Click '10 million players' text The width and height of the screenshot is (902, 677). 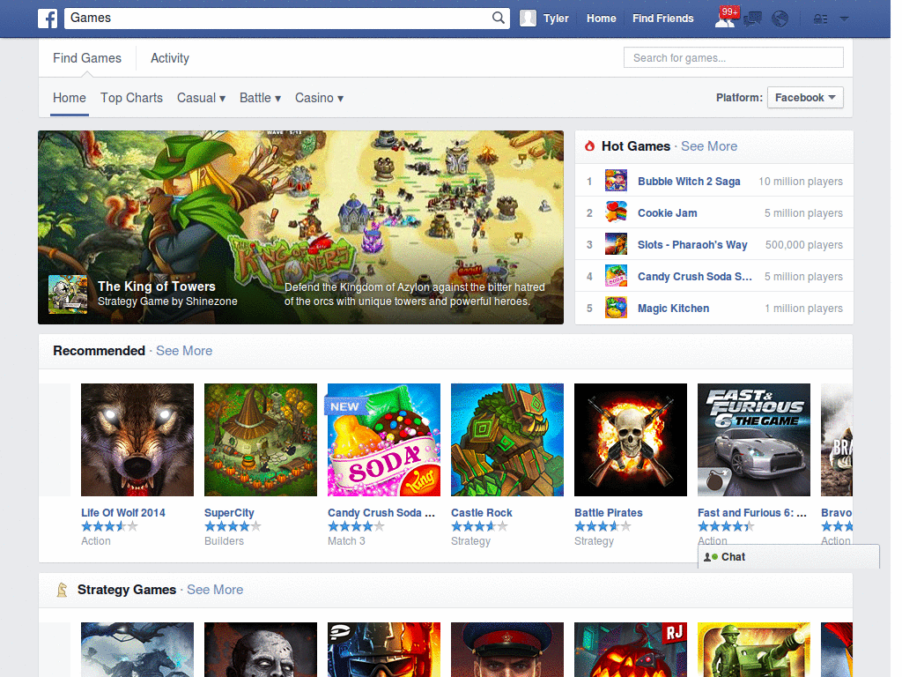pos(801,182)
